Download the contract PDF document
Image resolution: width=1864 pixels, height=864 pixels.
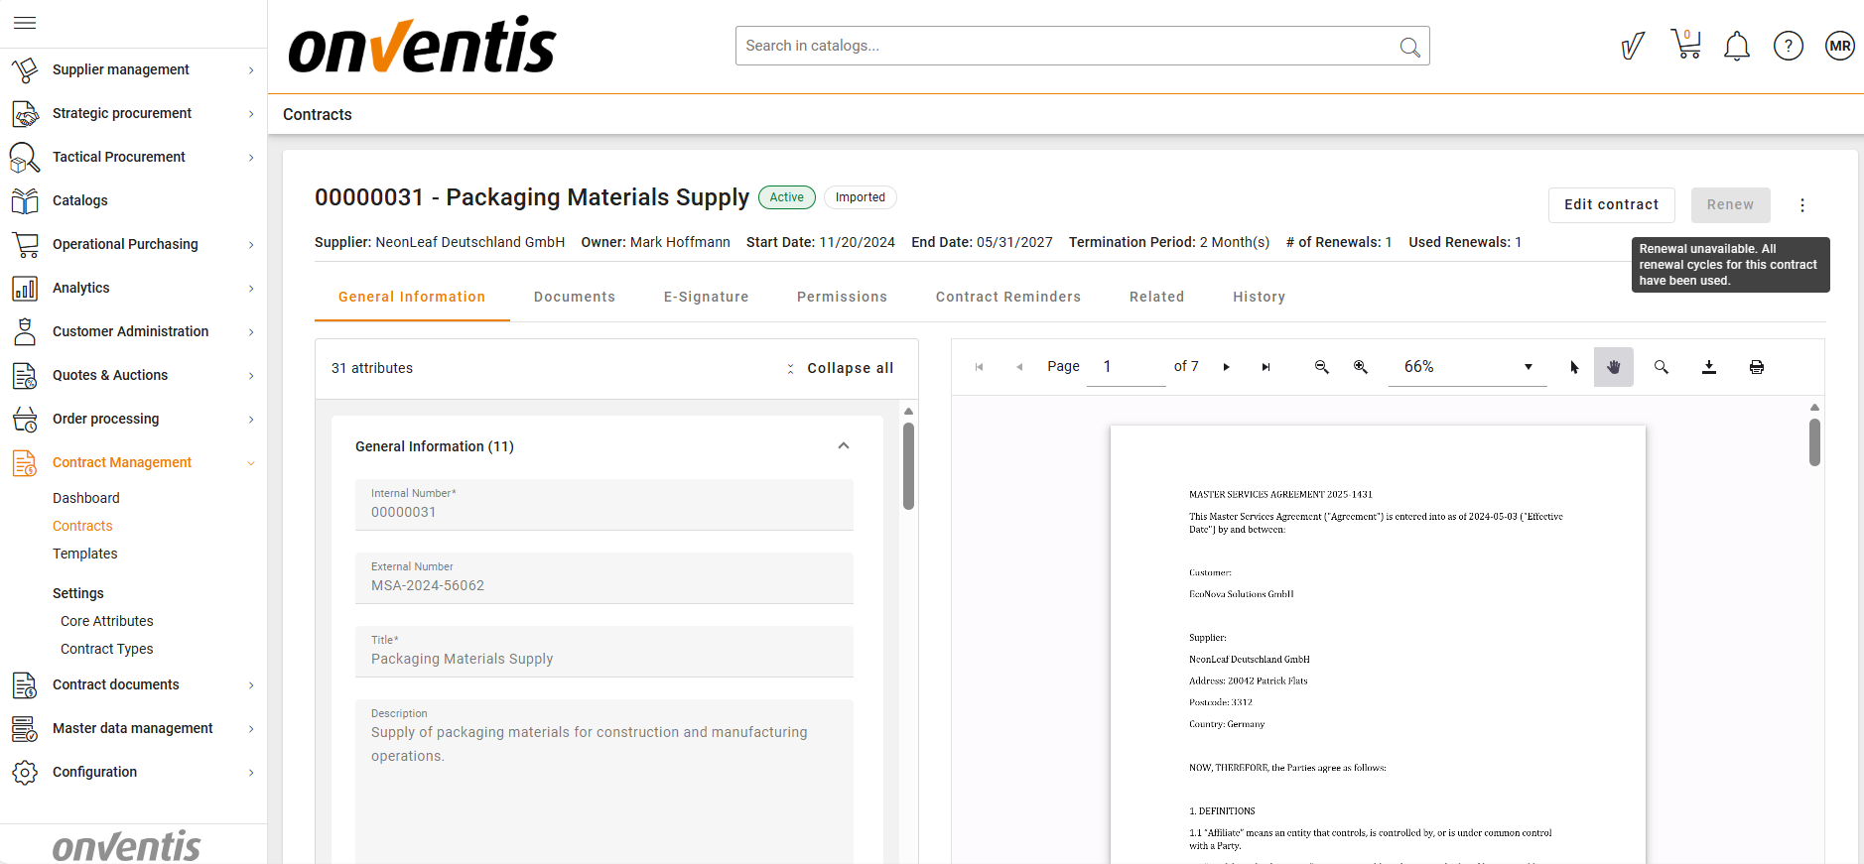pyautogui.click(x=1708, y=367)
